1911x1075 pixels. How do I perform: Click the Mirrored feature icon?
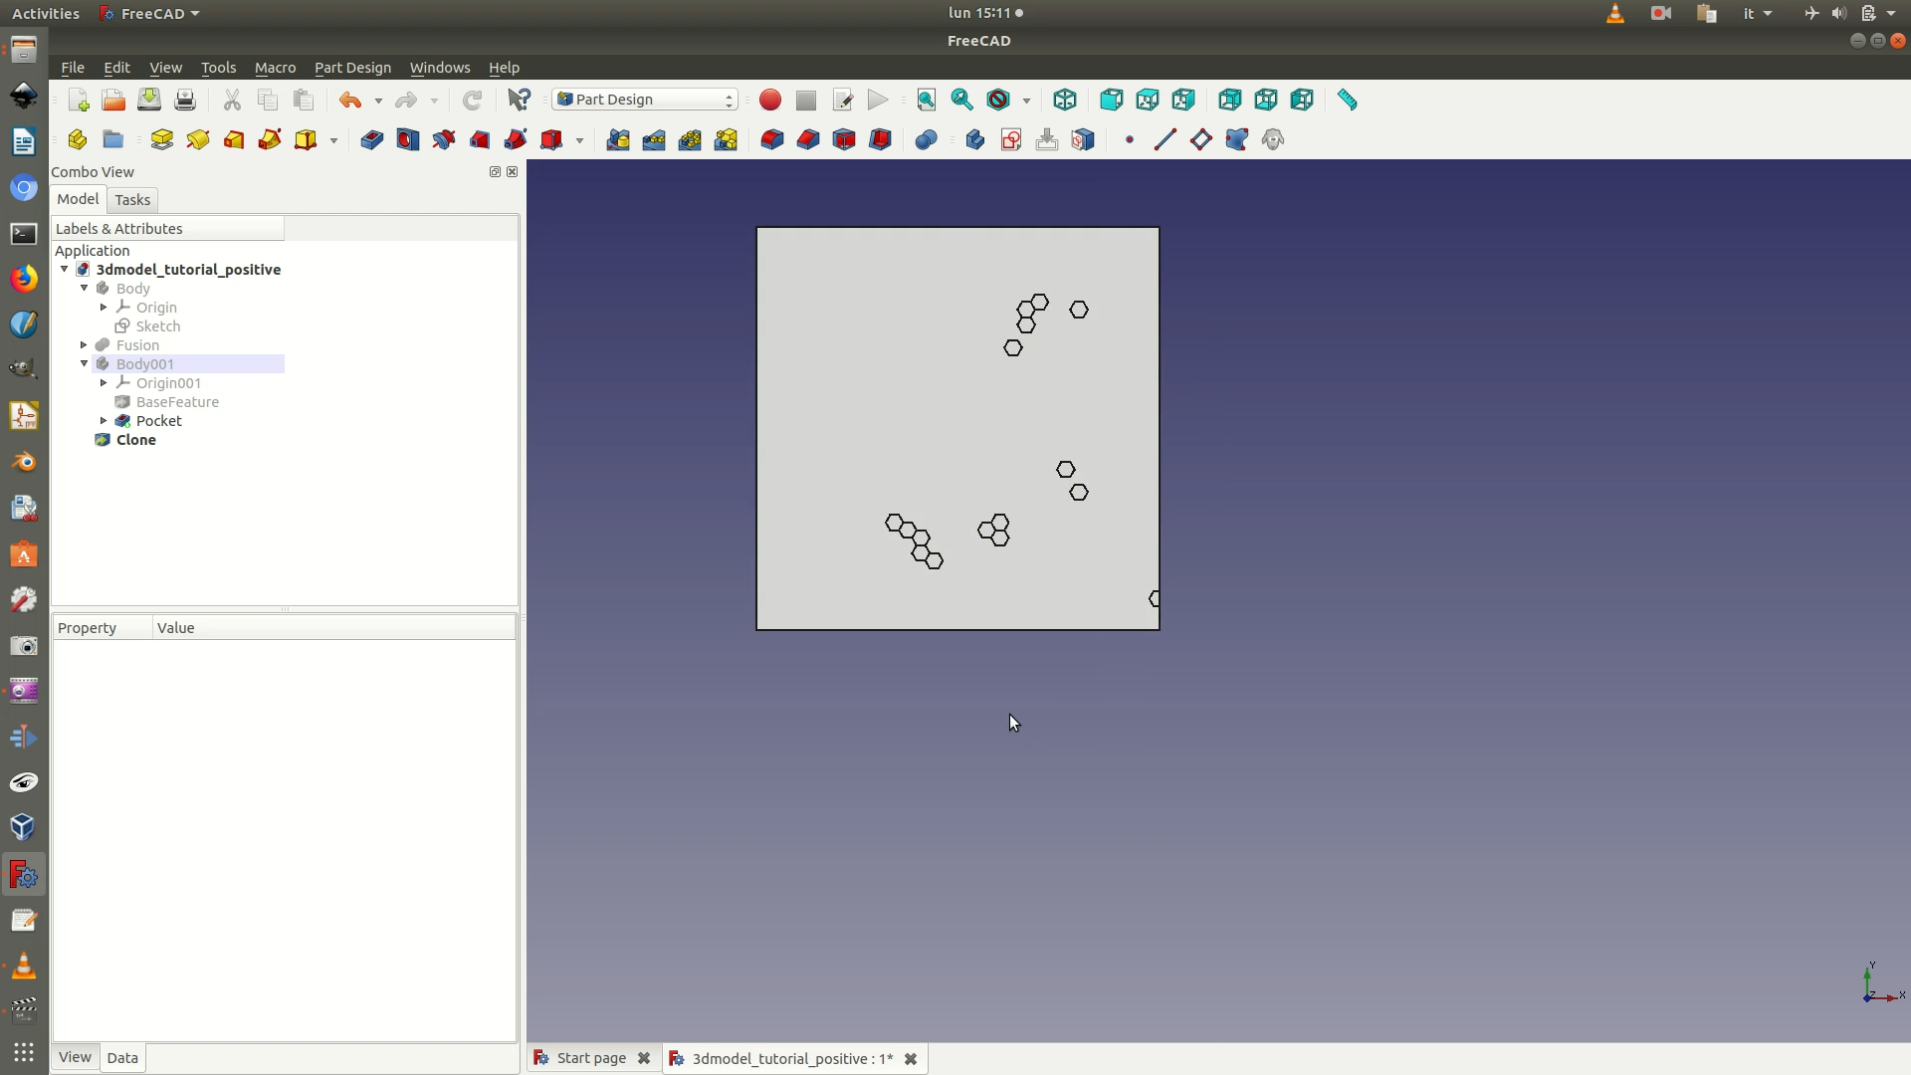(x=618, y=139)
